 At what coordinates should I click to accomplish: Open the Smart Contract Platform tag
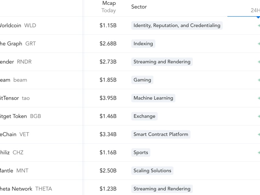[x=161, y=134]
